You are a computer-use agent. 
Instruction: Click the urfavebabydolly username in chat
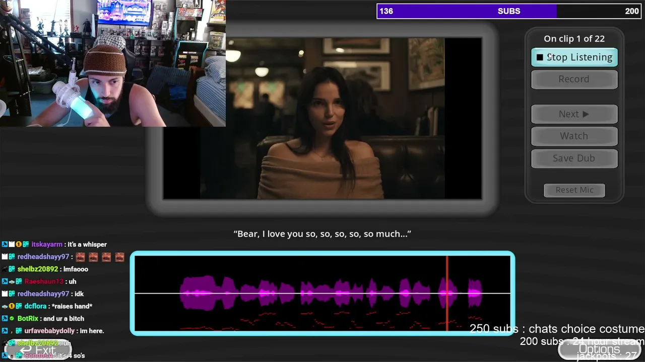(49, 331)
